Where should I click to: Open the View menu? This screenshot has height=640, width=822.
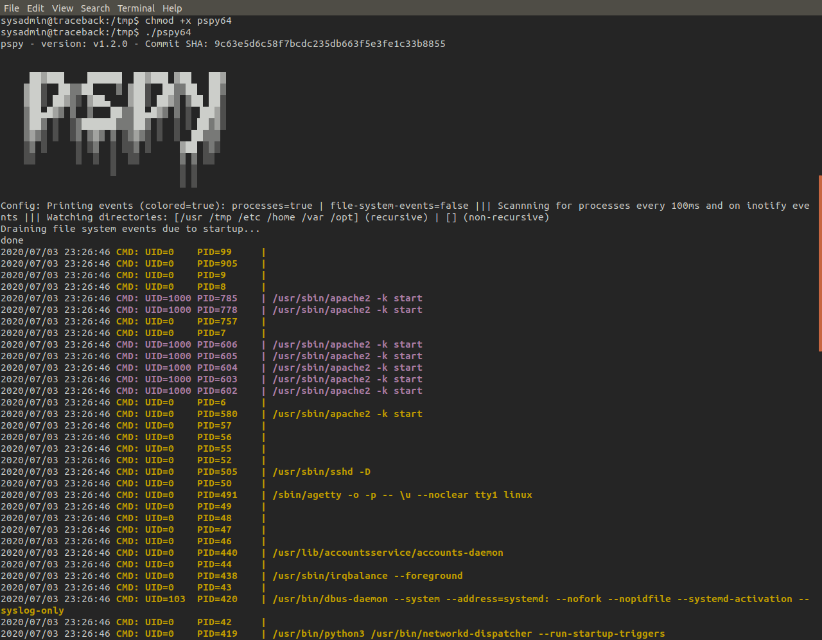click(62, 8)
